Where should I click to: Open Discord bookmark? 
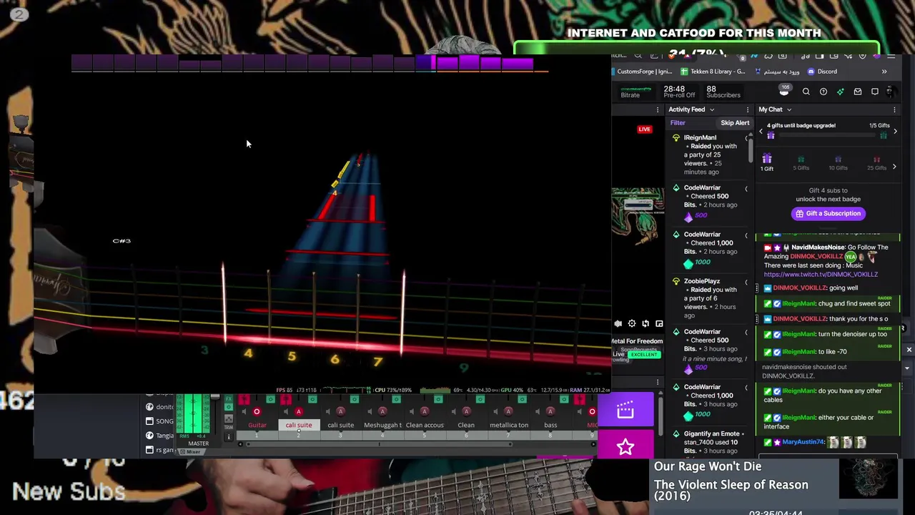click(822, 72)
